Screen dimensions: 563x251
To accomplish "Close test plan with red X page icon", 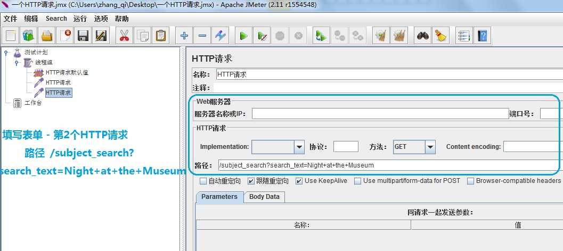I will coord(66,36).
